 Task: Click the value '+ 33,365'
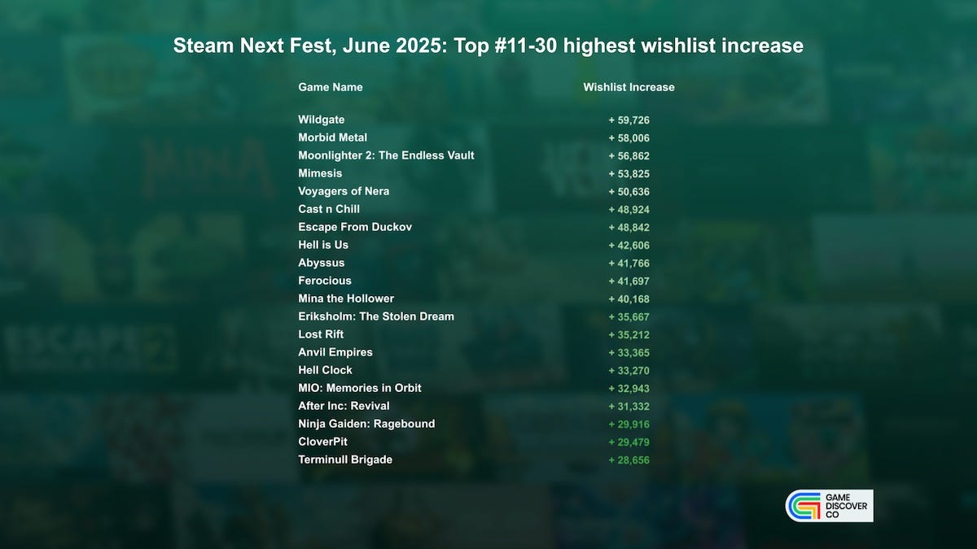(629, 353)
